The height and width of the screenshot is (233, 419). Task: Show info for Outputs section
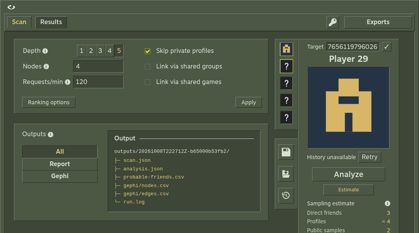point(51,134)
